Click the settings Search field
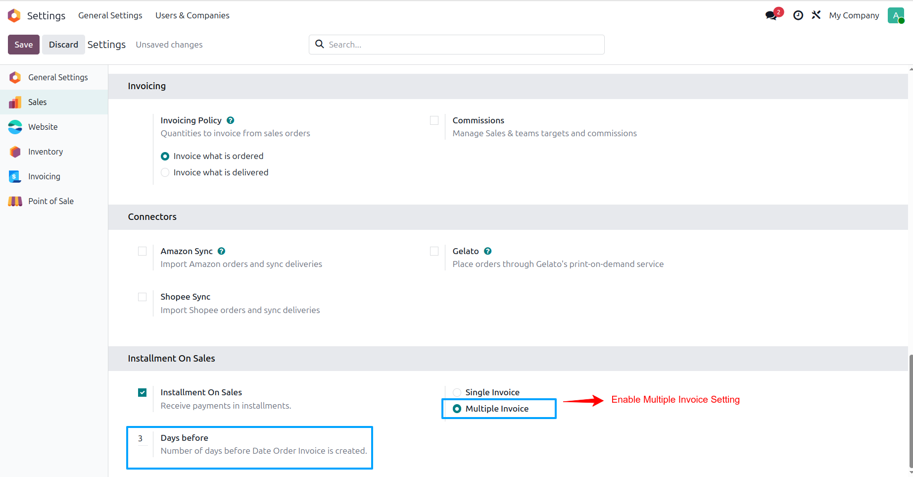Viewport: 913px width, 477px height. [457, 45]
